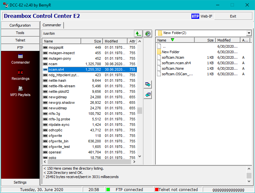The height and width of the screenshot is (193, 255).
Task: Click the log pane scrollbar thumb
Action: pyautogui.click(x=249, y=175)
